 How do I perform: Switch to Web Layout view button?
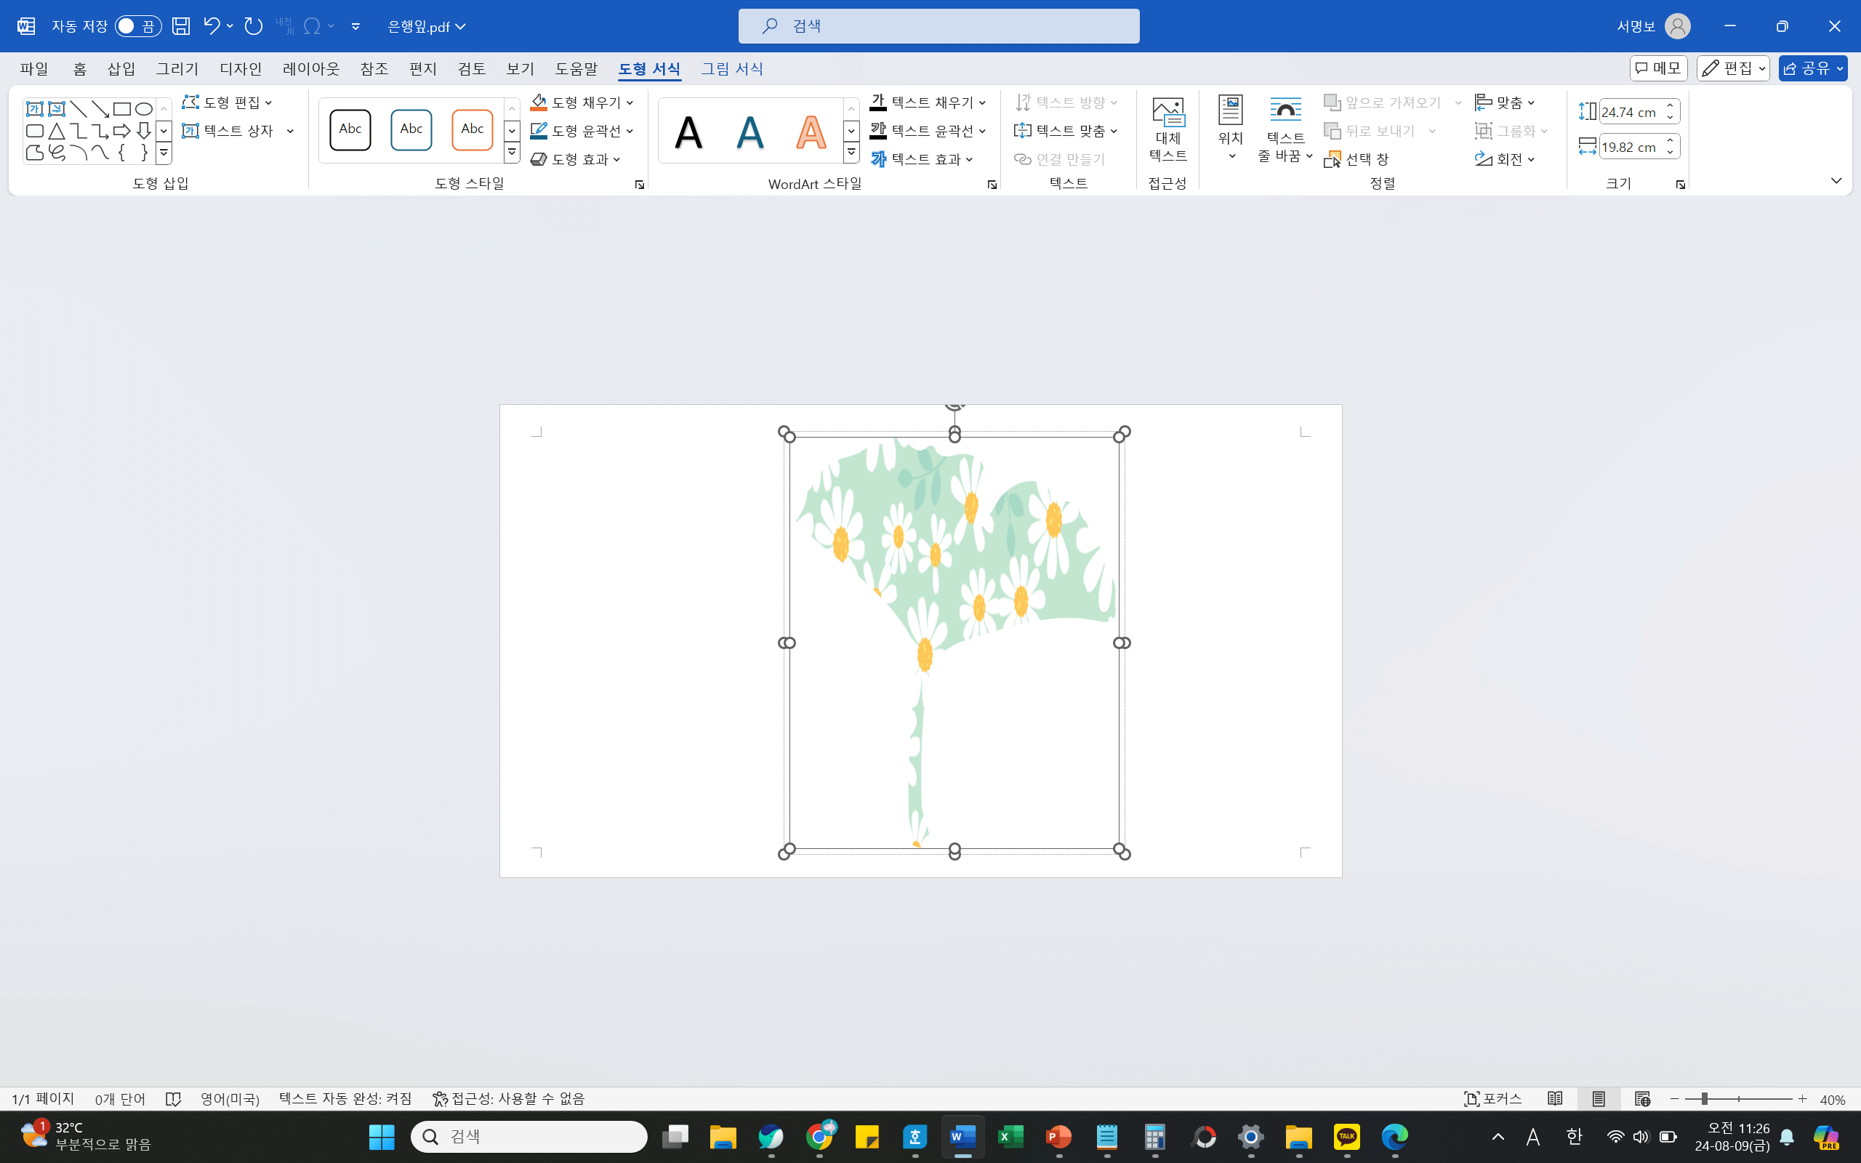[x=1643, y=1098]
